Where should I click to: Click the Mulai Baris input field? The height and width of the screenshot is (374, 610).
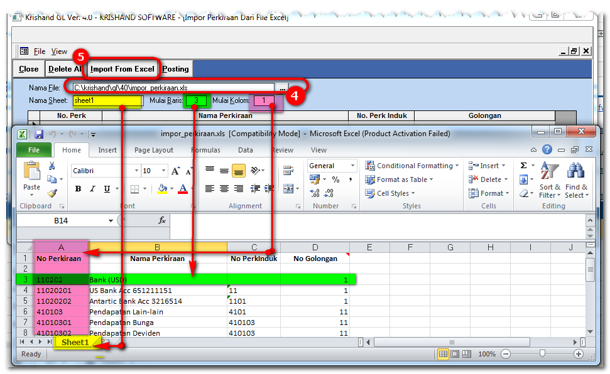click(x=196, y=100)
